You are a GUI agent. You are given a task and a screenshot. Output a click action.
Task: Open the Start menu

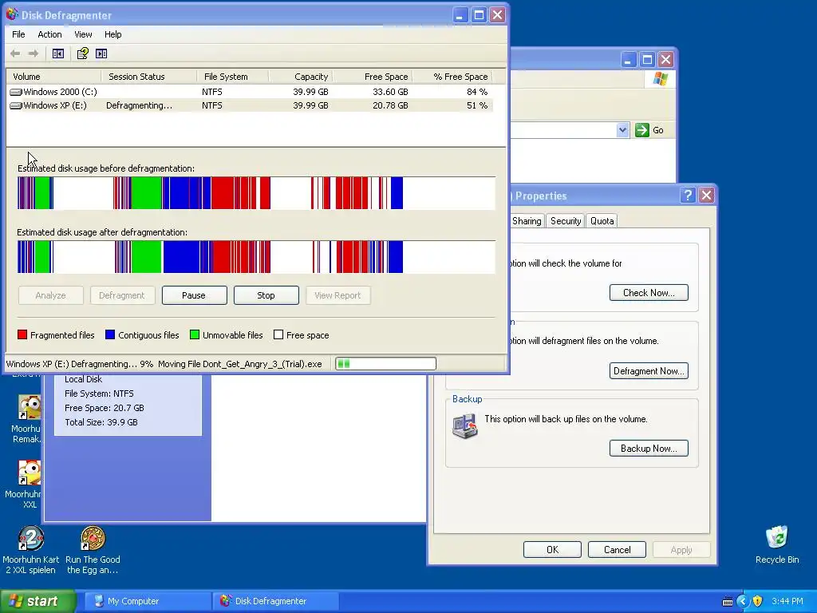coord(37,601)
